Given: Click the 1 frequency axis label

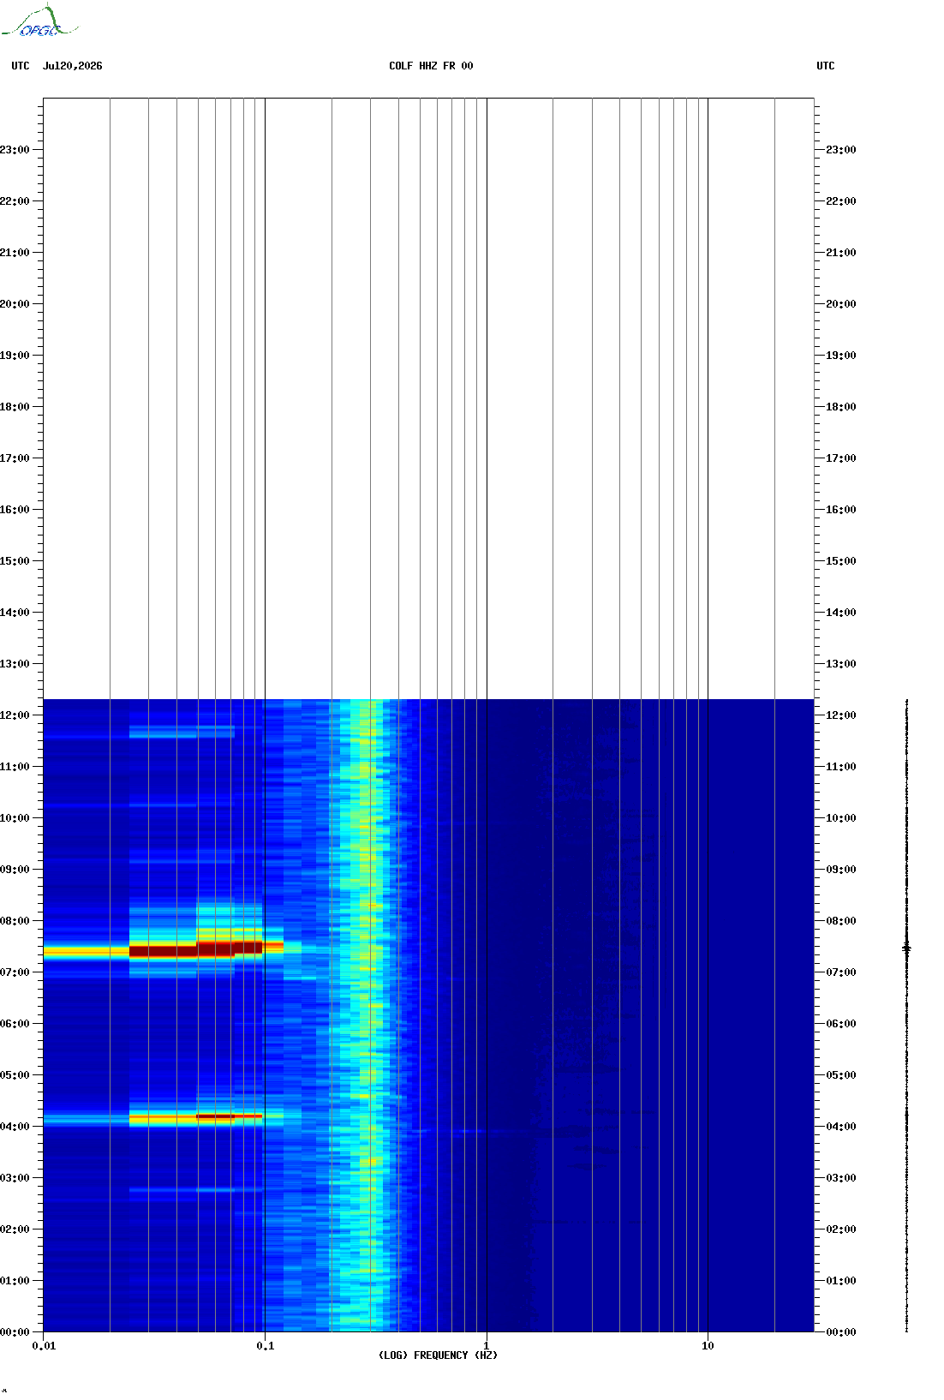Looking at the screenshot, I should click(487, 1346).
